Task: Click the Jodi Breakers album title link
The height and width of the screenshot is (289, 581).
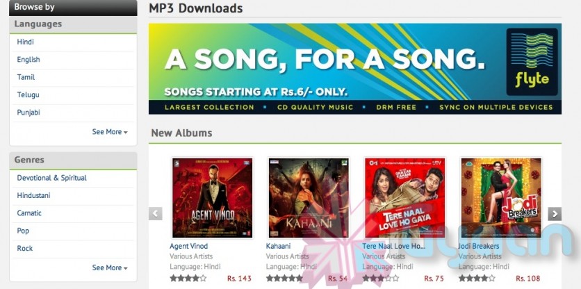Action: tap(479, 246)
